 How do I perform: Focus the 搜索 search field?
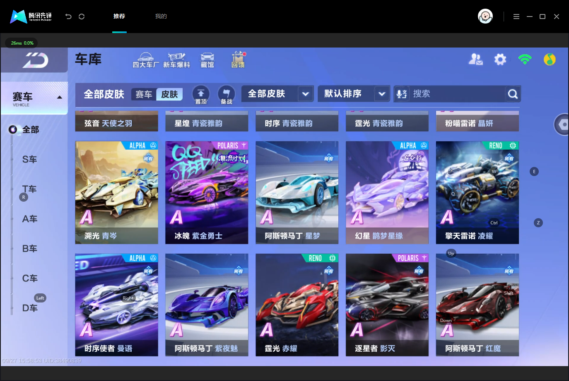coord(458,94)
